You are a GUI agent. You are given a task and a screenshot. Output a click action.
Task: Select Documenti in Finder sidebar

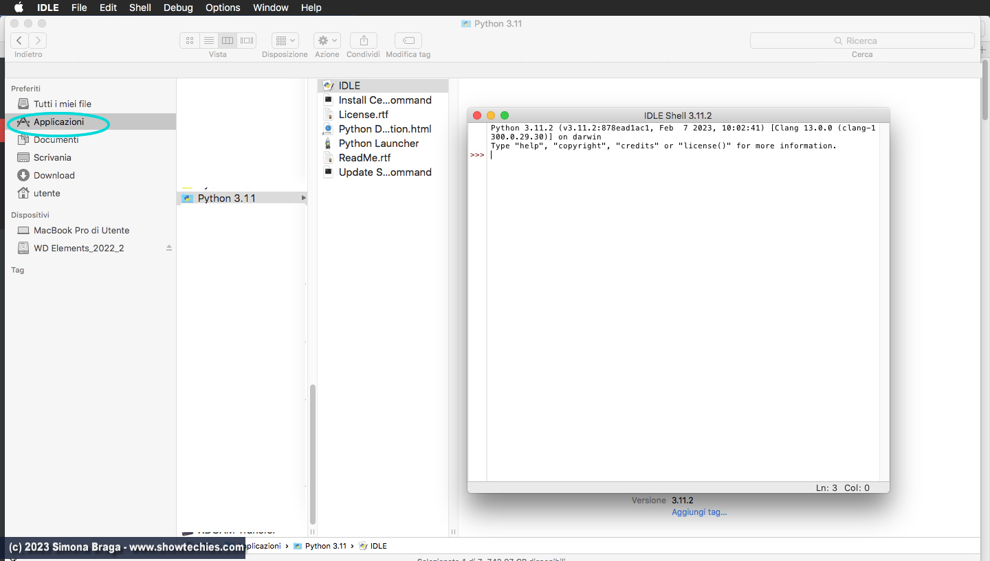coord(91,139)
